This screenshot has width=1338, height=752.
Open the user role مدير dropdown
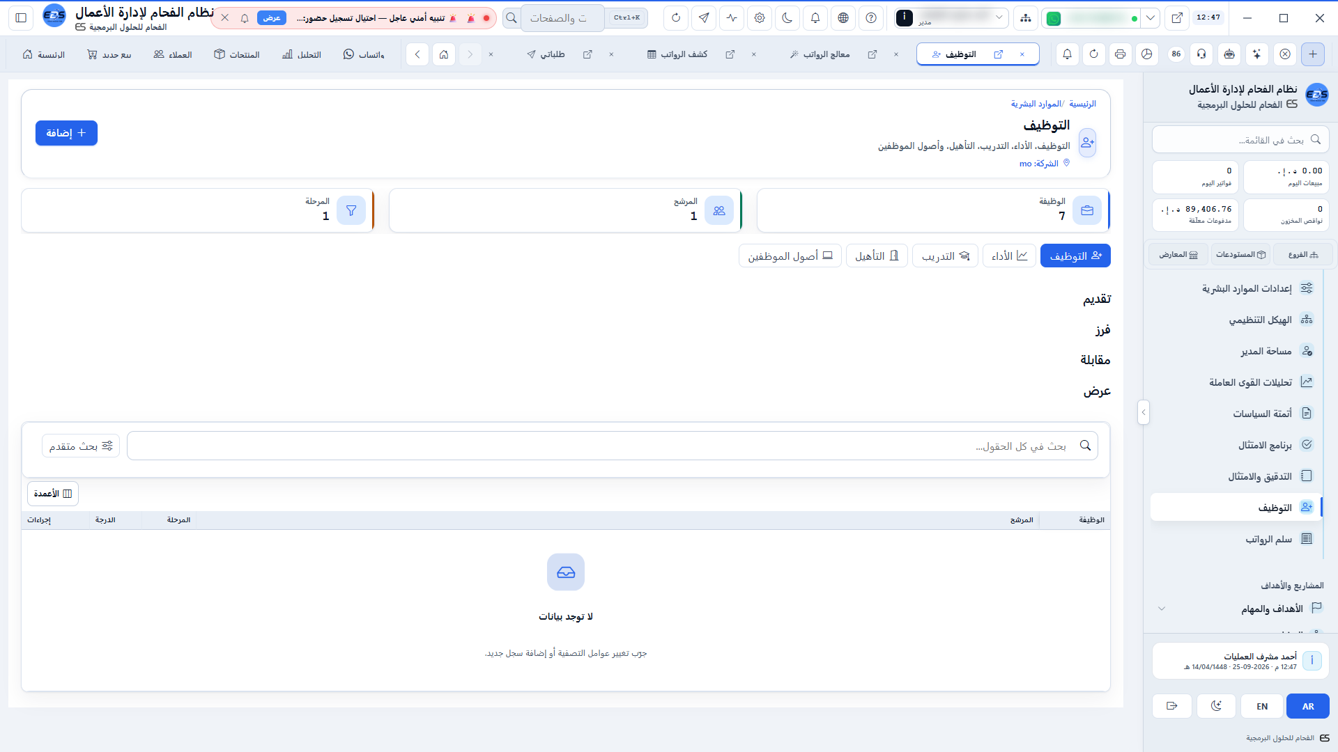pos(951,18)
